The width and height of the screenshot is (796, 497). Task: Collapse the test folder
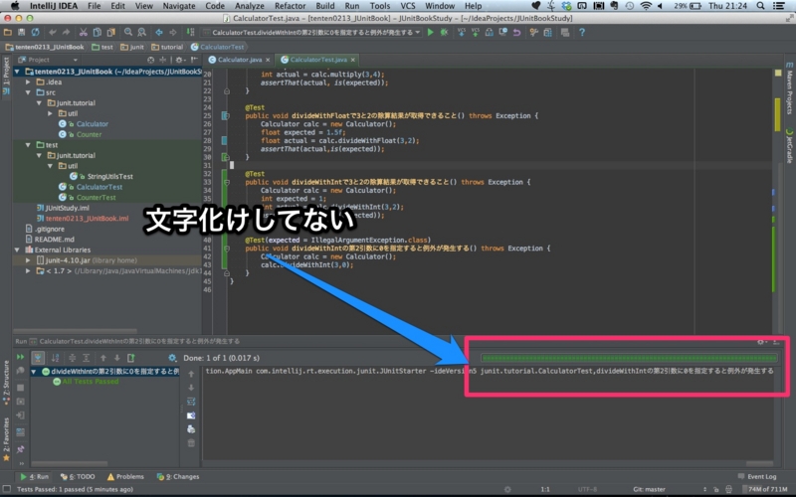pos(29,145)
